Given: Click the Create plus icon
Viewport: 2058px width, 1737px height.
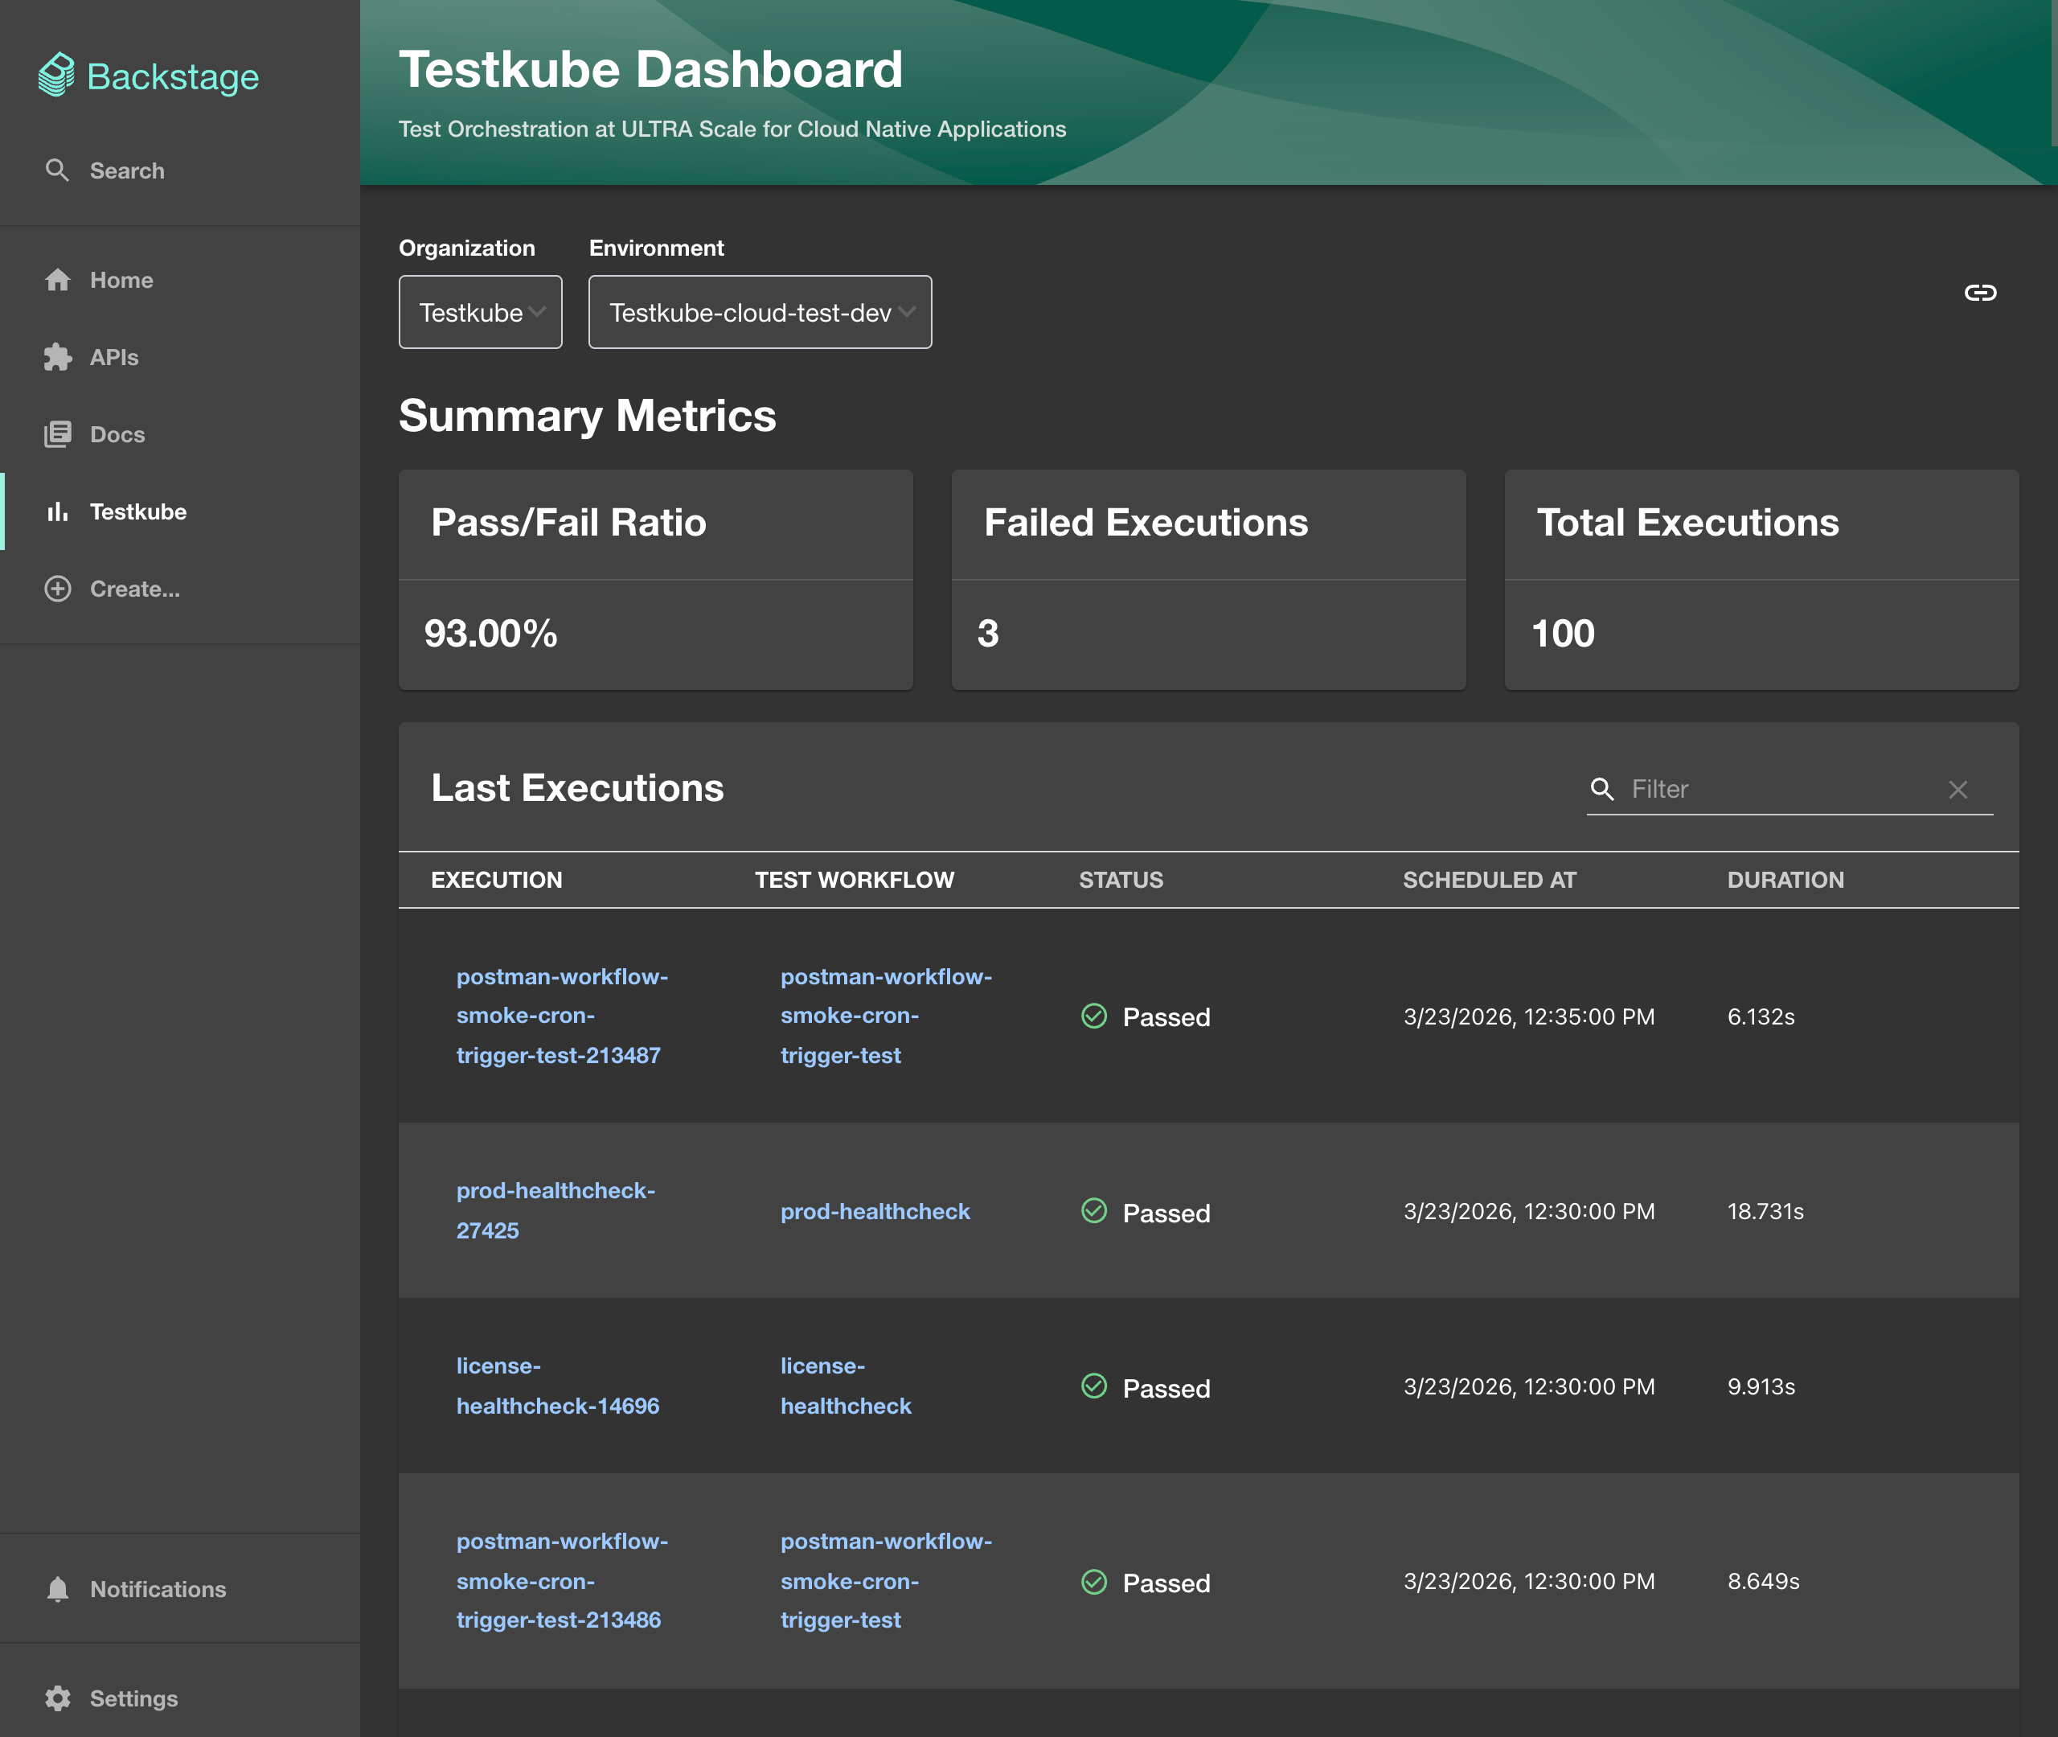Looking at the screenshot, I should pyautogui.click(x=57, y=588).
